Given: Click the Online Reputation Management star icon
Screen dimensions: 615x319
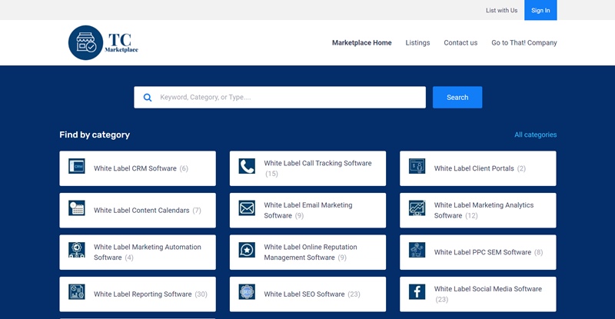Looking at the screenshot, I should click(x=247, y=250).
